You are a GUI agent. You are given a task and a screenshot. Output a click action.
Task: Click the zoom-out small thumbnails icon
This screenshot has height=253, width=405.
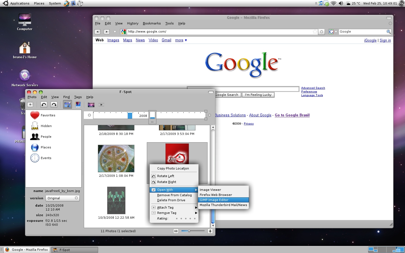coord(176,231)
